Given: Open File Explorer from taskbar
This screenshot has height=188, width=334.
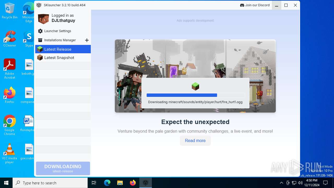Looking at the screenshot, I should (x=120, y=183).
